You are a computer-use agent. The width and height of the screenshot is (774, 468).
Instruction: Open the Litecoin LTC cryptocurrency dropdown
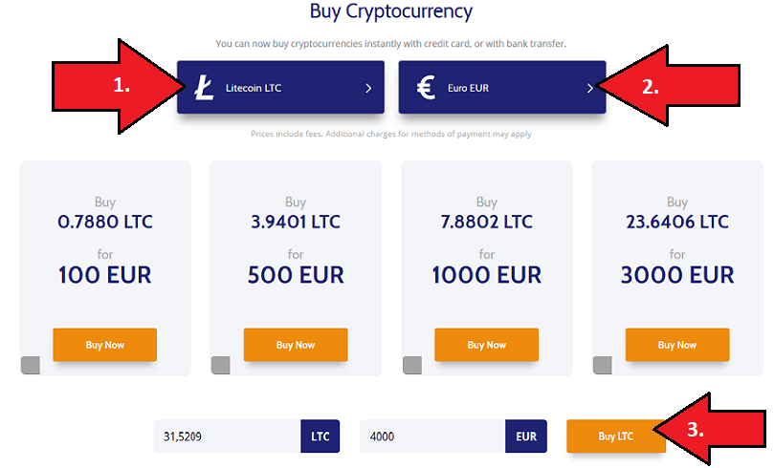[x=281, y=87]
